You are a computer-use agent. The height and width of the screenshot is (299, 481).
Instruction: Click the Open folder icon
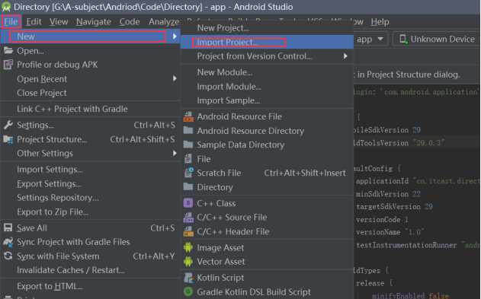point(8,50)
